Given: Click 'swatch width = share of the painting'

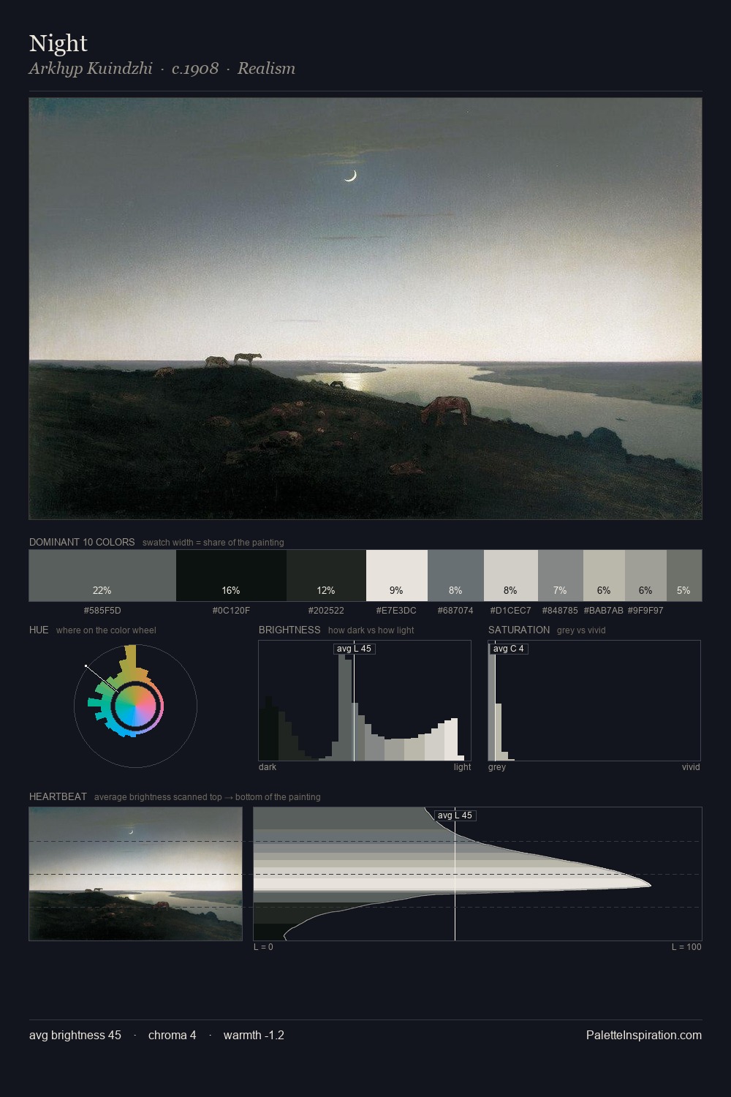Looking at the screenshot, I should [x=213, y=543].
